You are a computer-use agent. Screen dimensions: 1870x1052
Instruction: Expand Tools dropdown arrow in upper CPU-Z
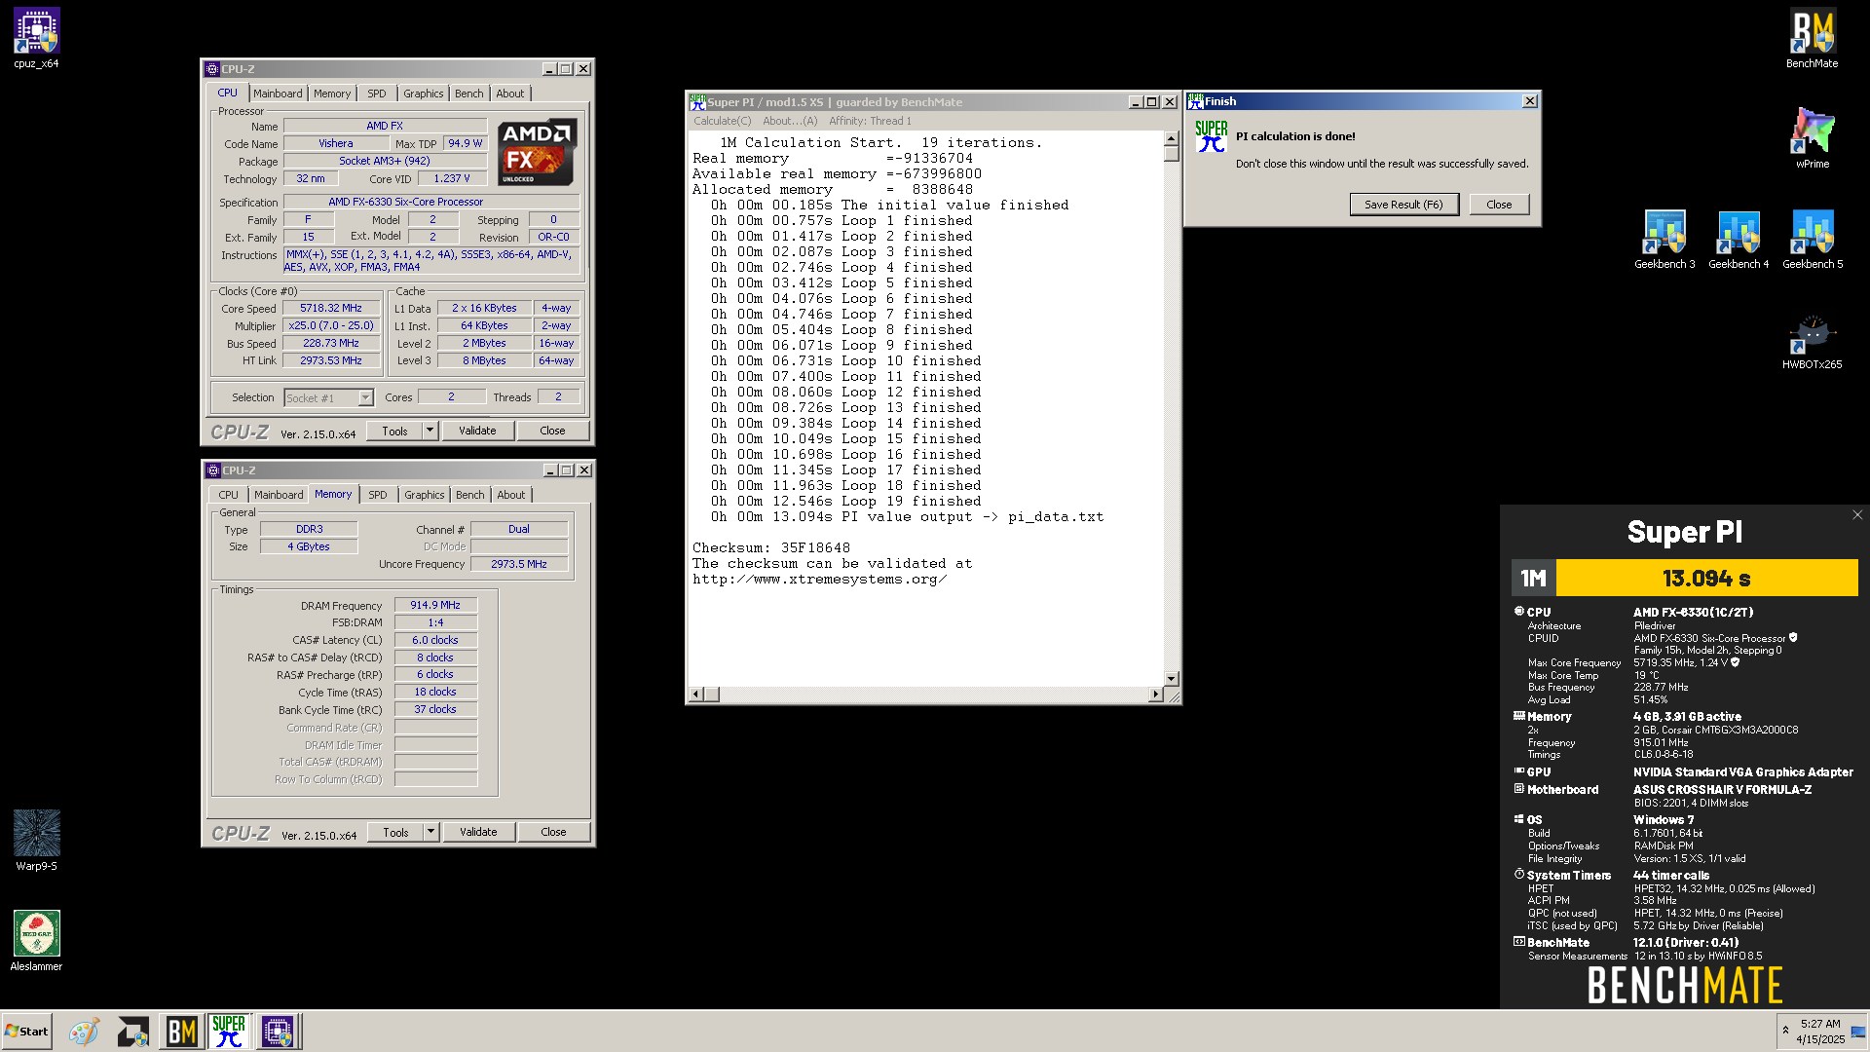[430, 431]
